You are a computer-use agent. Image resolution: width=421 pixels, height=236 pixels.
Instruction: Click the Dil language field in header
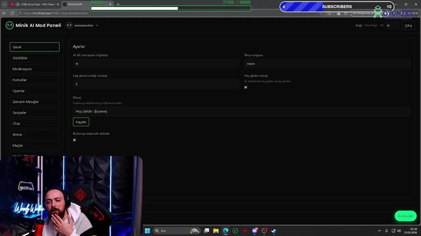pos(392,25)
